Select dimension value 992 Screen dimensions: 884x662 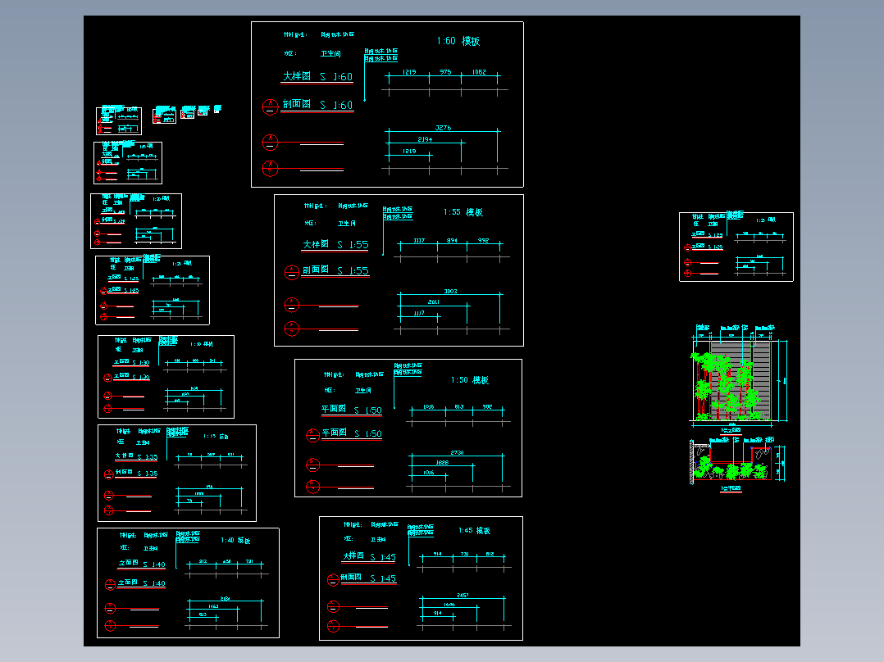[483, 241]
